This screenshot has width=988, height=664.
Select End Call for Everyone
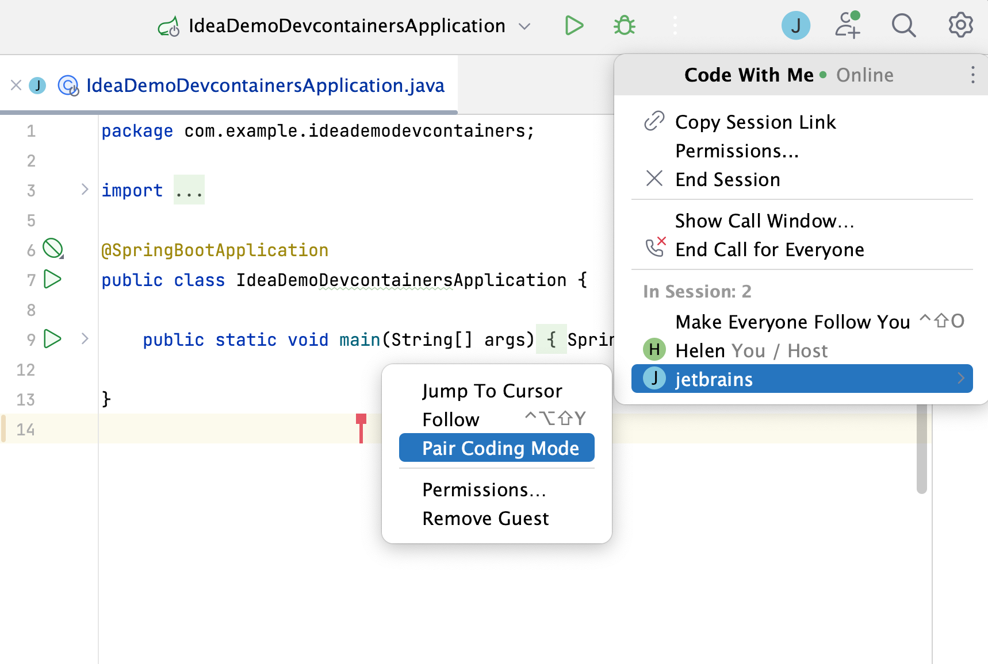coord(769,250)
